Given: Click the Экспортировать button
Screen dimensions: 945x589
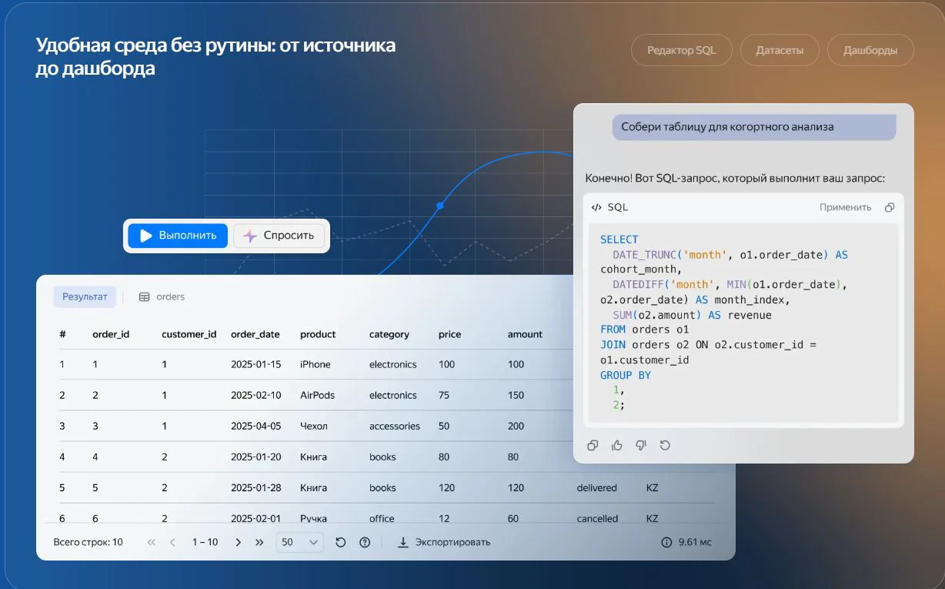Looking at the screenshot, I should 444,542.
